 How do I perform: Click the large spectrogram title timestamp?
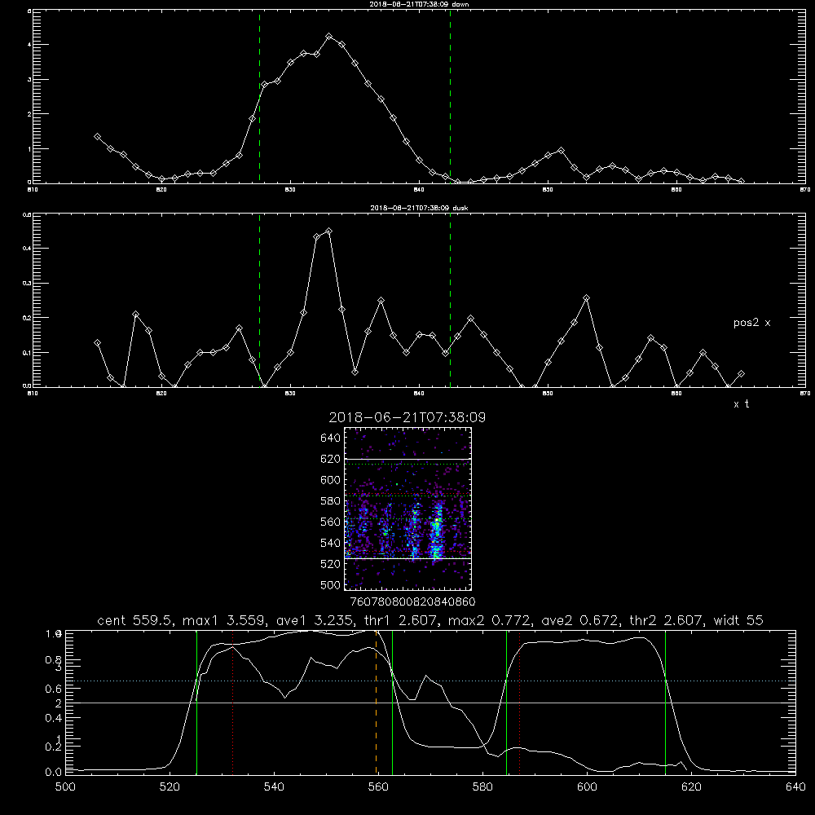click(x=407, y=417)
